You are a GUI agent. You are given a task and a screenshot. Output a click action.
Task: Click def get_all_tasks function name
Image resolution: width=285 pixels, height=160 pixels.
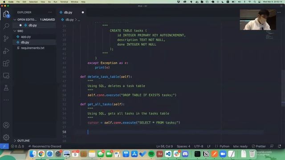99,104
